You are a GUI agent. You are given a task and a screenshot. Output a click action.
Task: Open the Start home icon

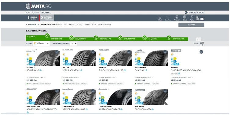[160, 18]
